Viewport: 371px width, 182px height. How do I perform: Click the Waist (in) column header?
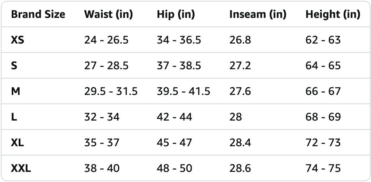coord(109,15)
